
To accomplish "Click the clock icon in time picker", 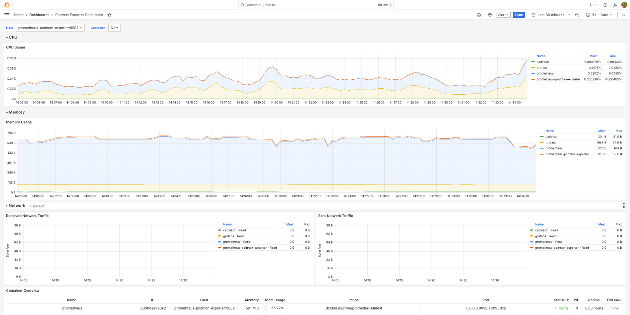I will 534,15.
